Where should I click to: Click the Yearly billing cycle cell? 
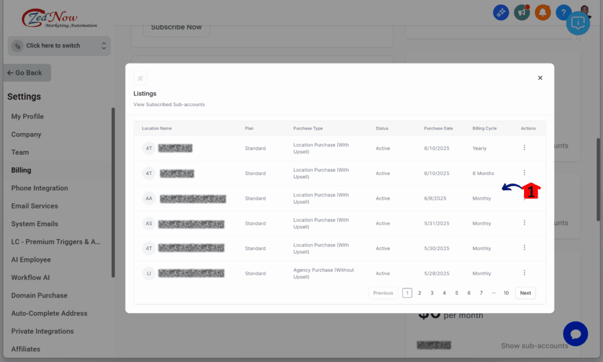(x=479, y=148)
